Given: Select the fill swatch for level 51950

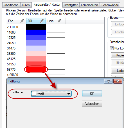Looking at the screenshot, I should (36, 64).
